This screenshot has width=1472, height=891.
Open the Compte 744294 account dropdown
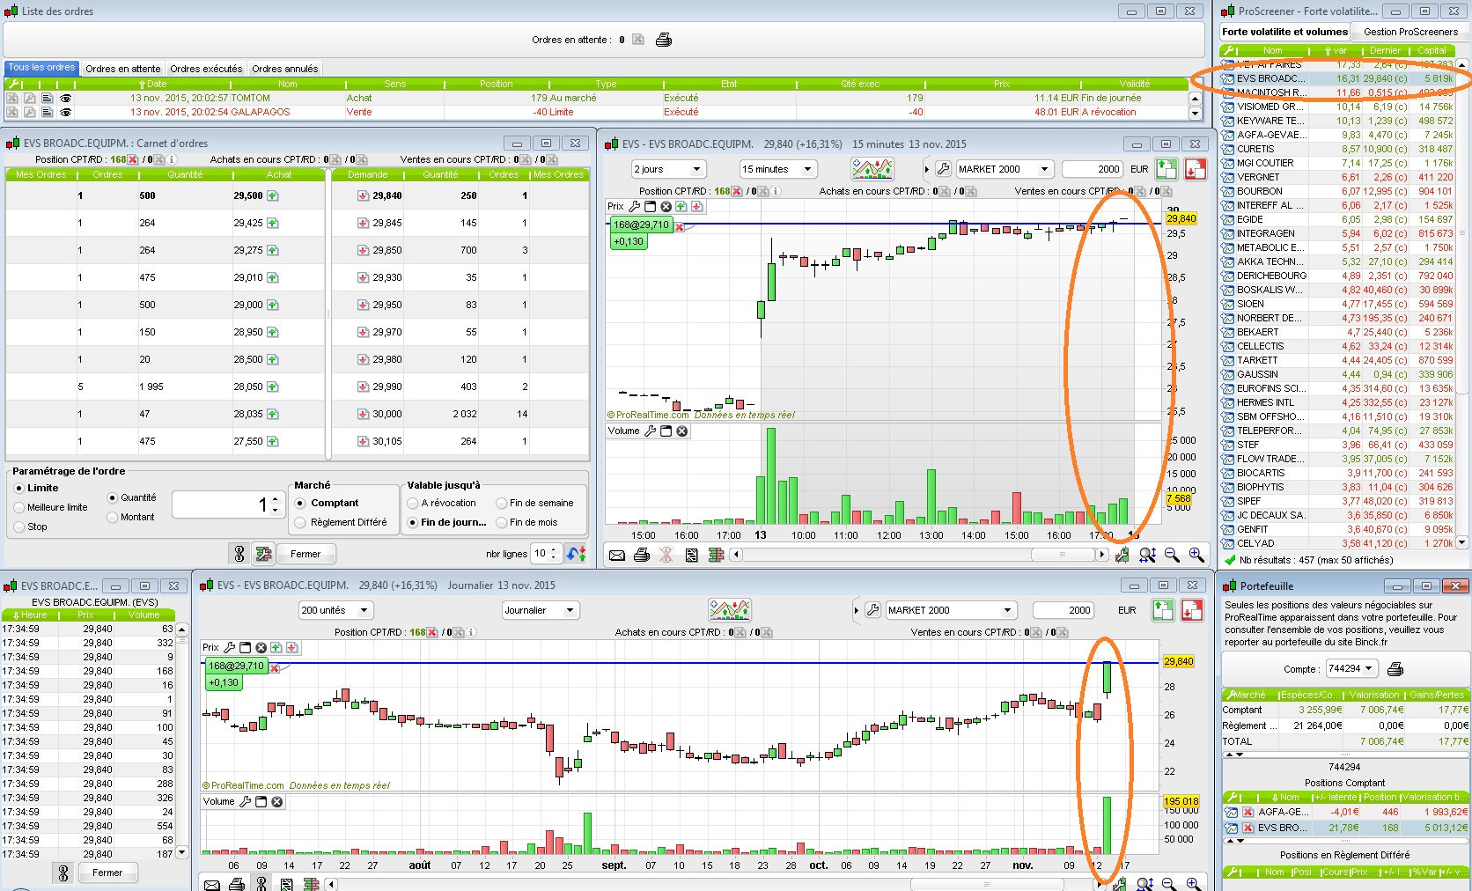[1351, 669]
